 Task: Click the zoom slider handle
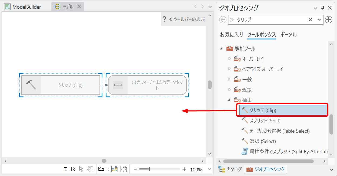pos(149,169)
